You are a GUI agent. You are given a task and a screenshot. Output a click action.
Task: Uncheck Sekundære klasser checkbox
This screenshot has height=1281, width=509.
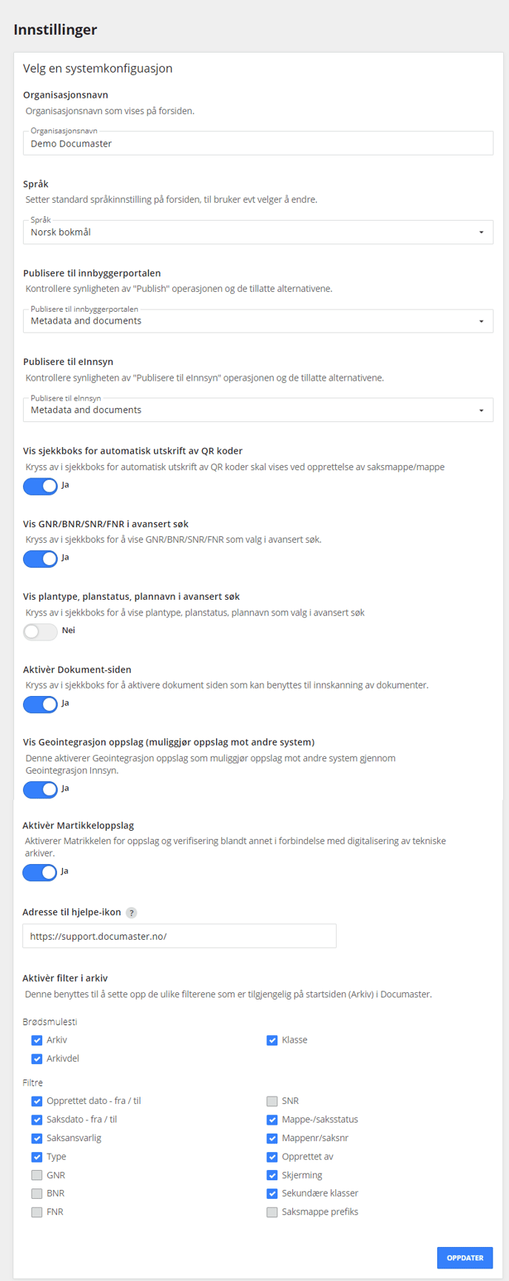click(272, 1194)
